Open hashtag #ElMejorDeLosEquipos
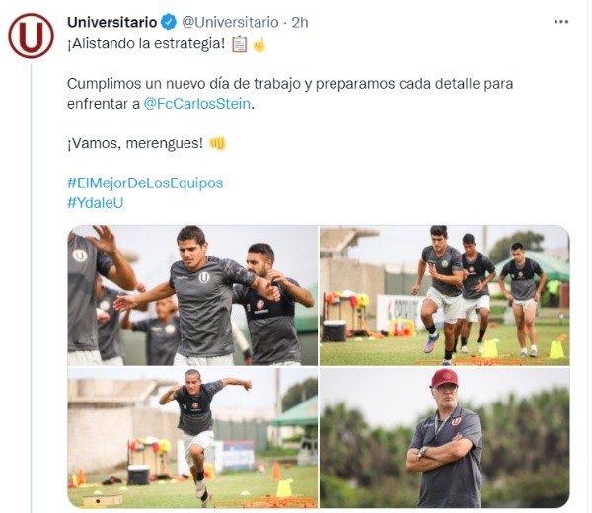 coord(145,183)
